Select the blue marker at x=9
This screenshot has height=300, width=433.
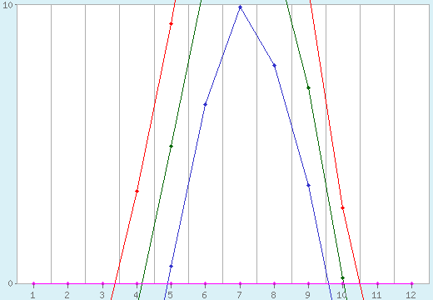point(308,185)
